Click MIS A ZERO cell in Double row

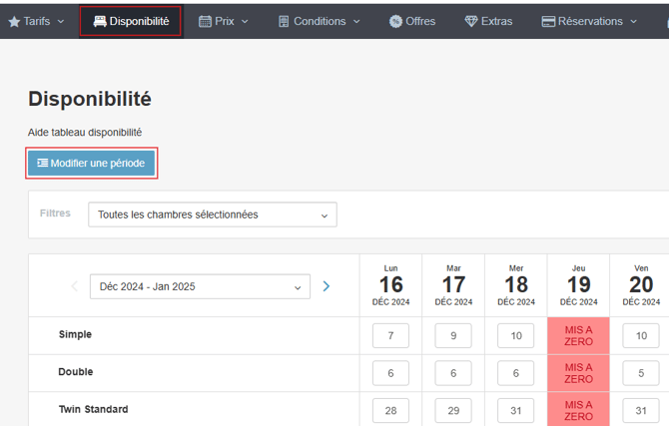click(578, 373)
